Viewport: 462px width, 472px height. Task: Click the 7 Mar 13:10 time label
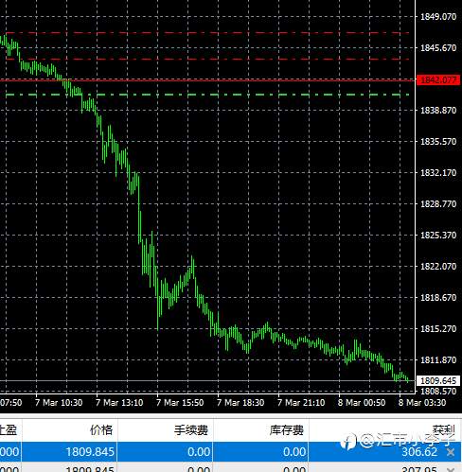point(119,403)
